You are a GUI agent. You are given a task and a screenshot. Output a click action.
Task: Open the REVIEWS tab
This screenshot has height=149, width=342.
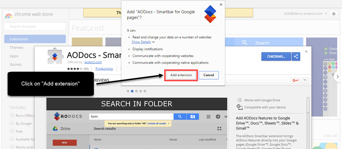[x=102, y=80]
